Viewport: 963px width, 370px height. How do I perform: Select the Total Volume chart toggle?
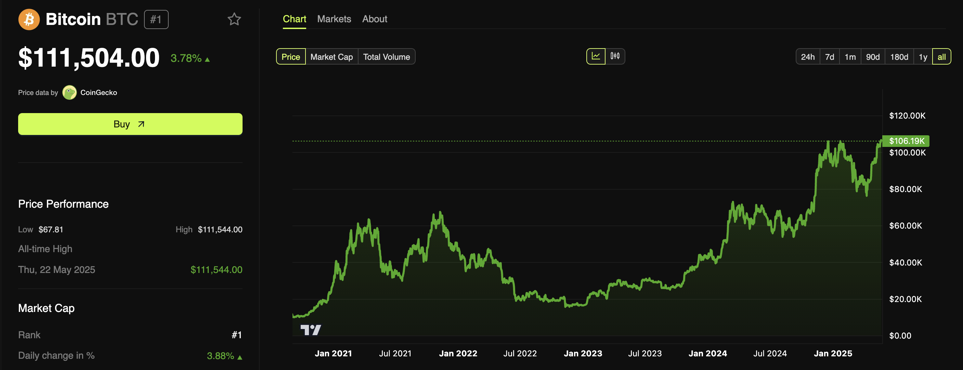386,57
